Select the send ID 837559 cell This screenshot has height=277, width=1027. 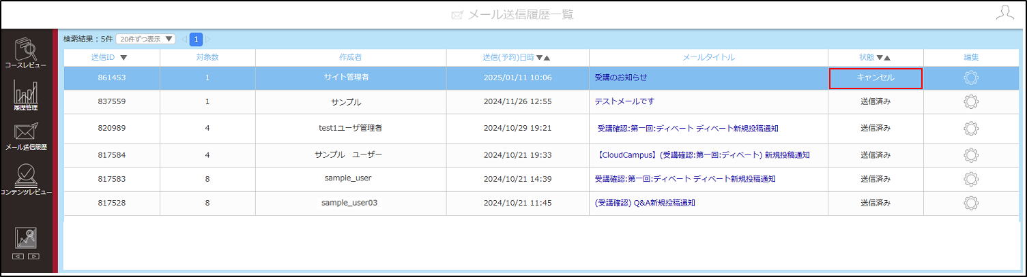pyautogui.click(x=111, y=101)
